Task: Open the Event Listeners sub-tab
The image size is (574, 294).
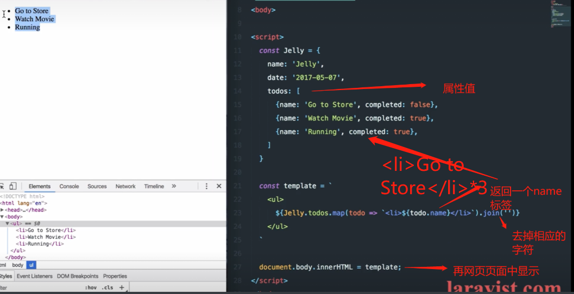Action: tap(34, 276)
